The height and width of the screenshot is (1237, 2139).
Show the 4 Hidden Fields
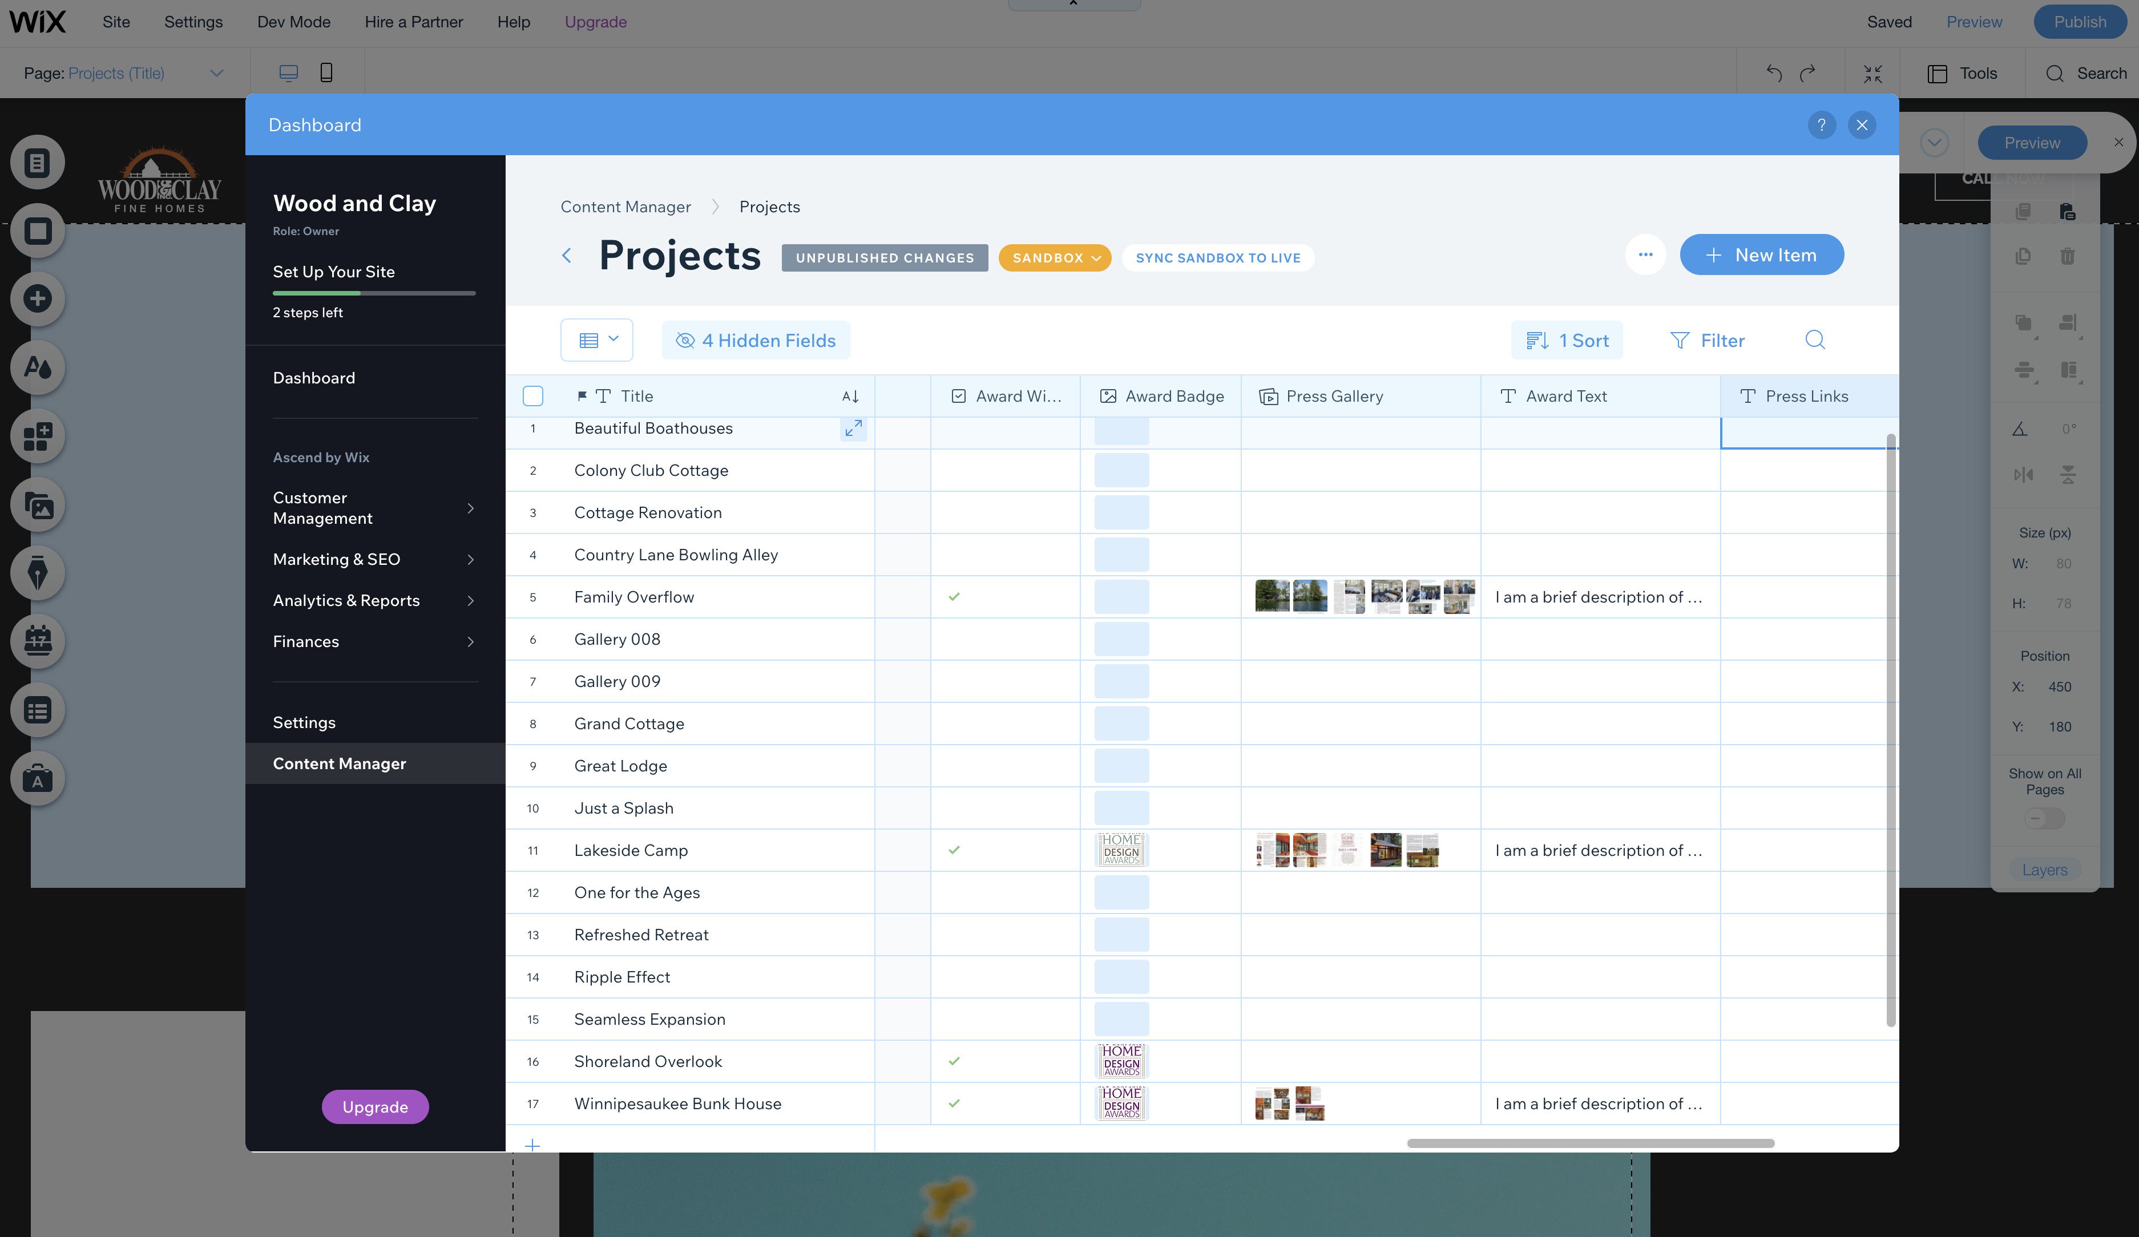point(756,340)
